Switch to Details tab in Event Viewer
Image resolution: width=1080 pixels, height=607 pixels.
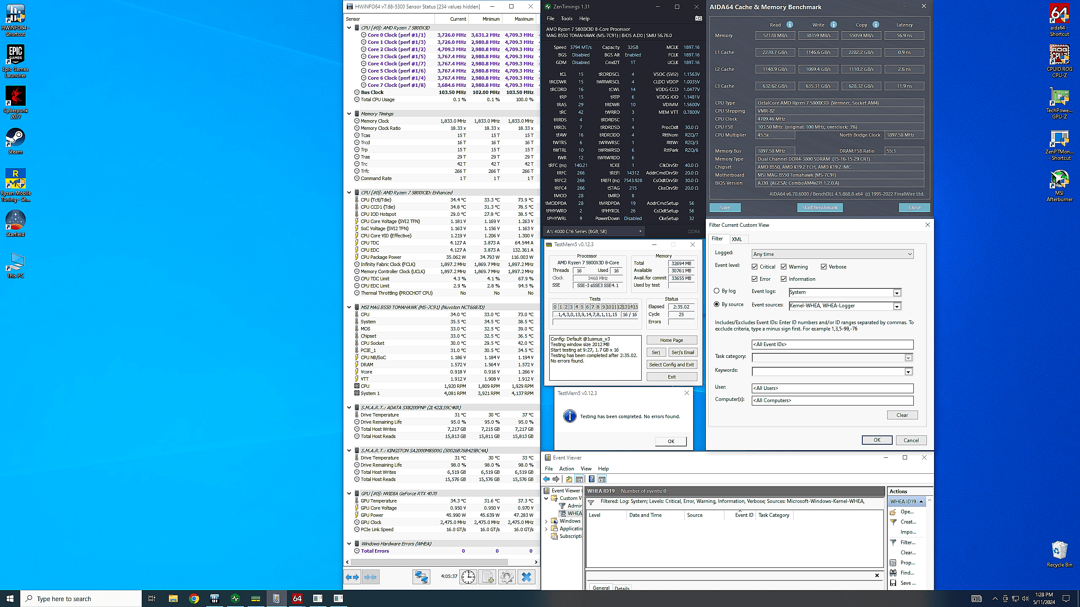coord(622,588)
